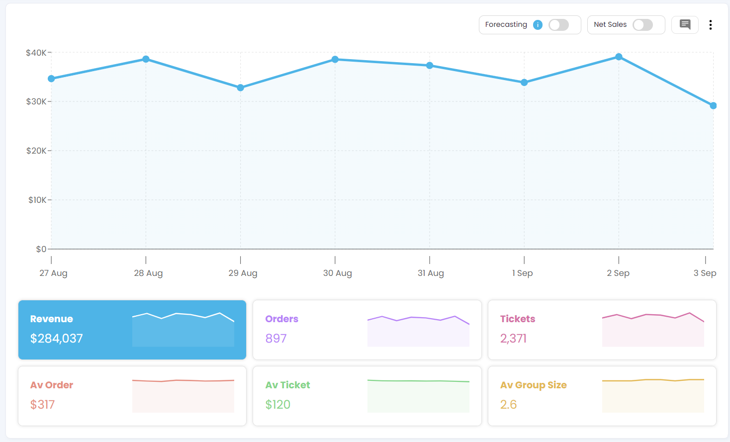Select the 31 Aug chart point

point(430,66)
